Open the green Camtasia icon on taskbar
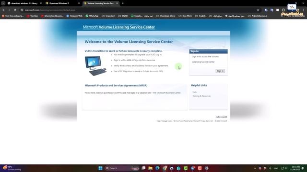The height and width of the screenshot is (172, 307). [x=186, y=168]
